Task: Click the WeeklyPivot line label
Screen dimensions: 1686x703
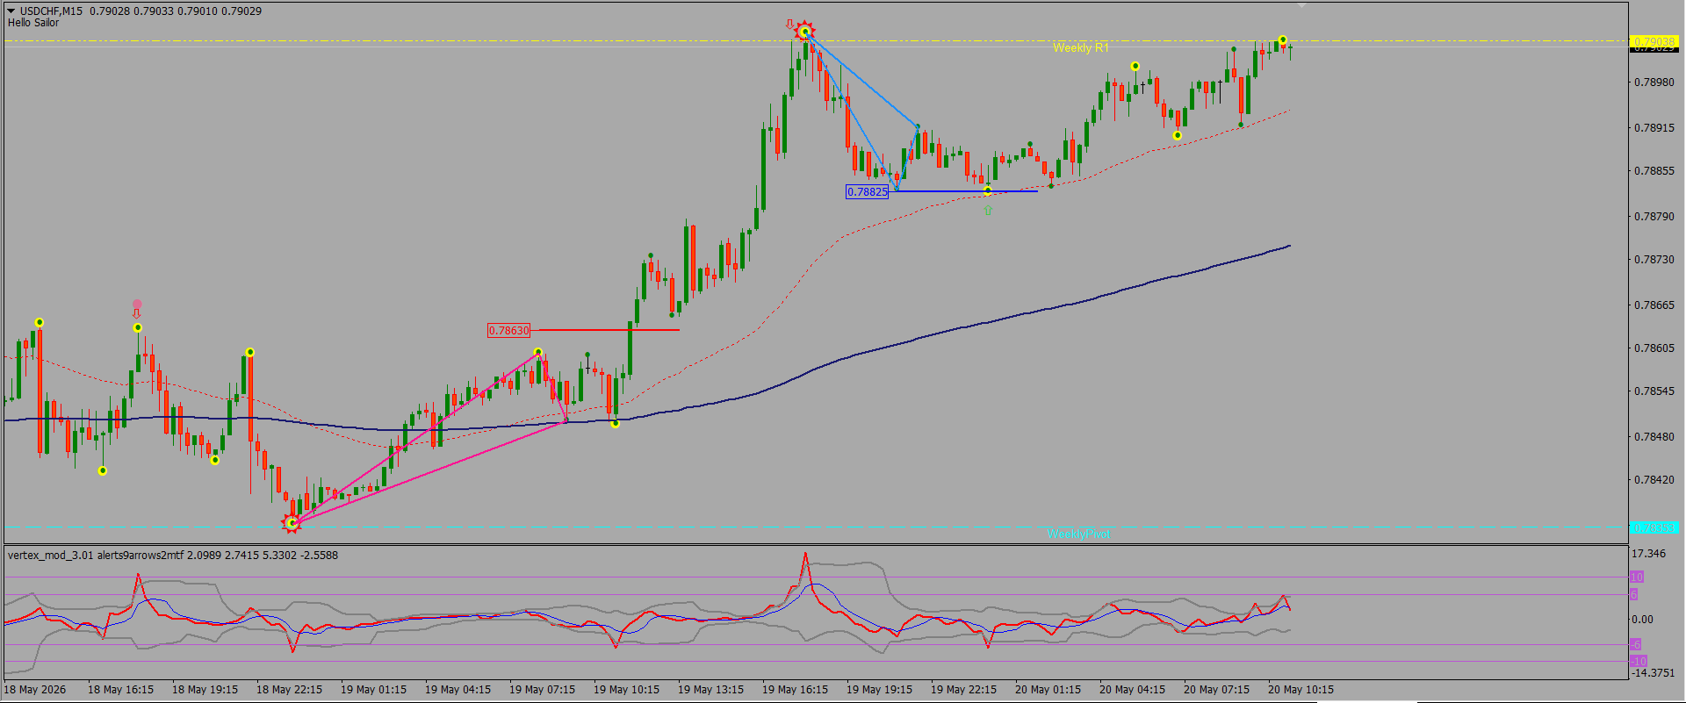Action: click(x=1078, y=534)
